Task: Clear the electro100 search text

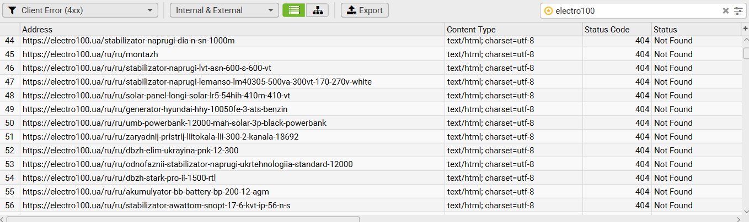Action: pos(726,10)
